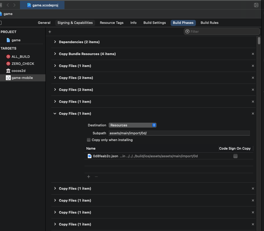Delete the second Copy Files (2 items) phase
264x231 pixels.
click(x=253, y=90)
